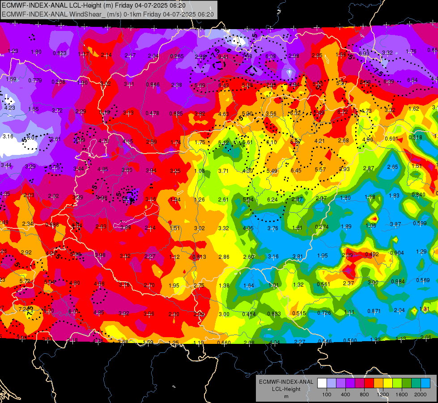Click the wind shear value 0.846
This screenshot has width=438, height=403.
153,85
